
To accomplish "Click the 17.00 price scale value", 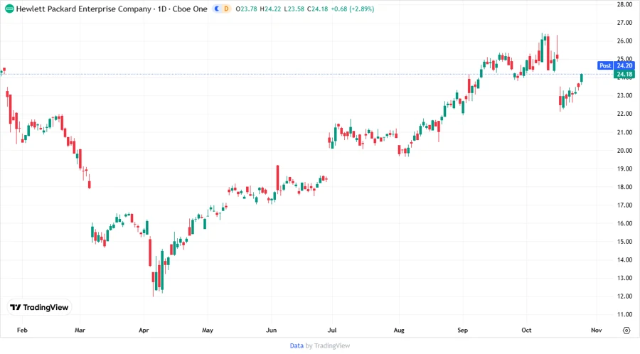I will click(624, 205).
